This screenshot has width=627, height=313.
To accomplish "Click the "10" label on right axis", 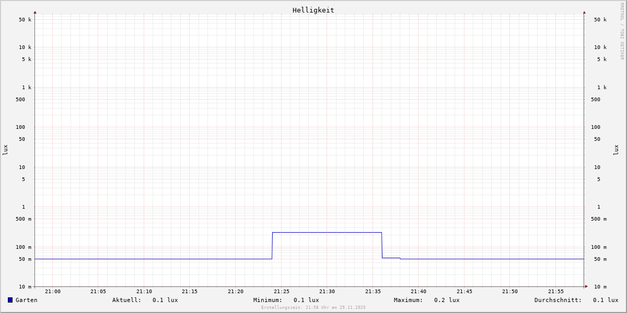I will pyautogui.click(x=597, y=167).
